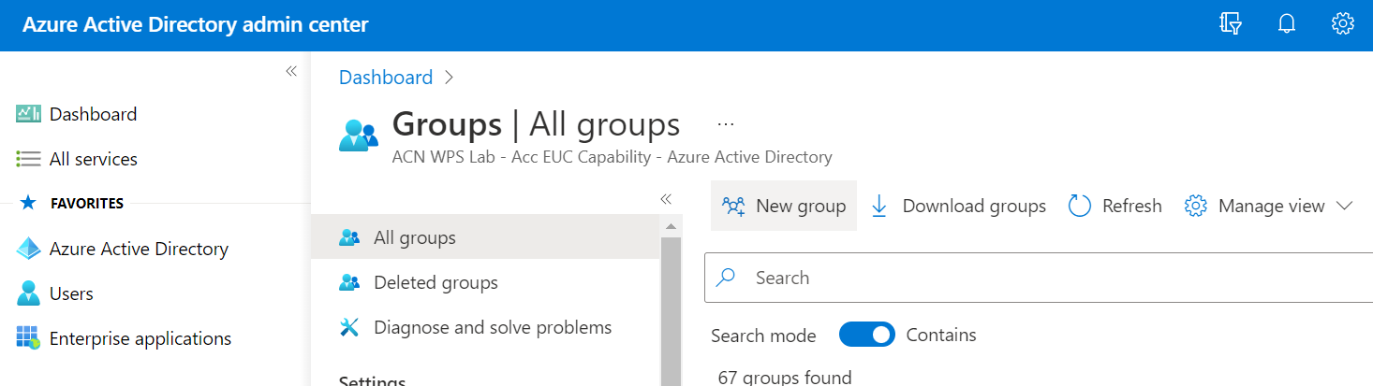Viewport: 1373px width, 386px height.
Task: Follow the Dashboard breadcrumb link
Action: click(x=386, y=78)
